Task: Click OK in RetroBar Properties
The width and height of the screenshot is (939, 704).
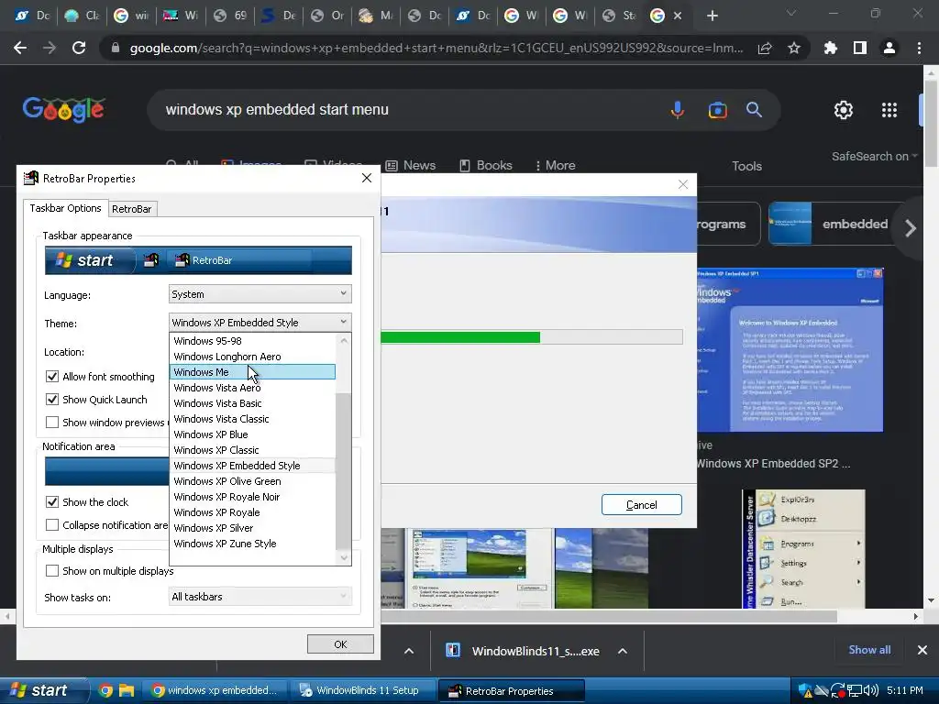Action: pyautogui.click(x=340, y=644)
